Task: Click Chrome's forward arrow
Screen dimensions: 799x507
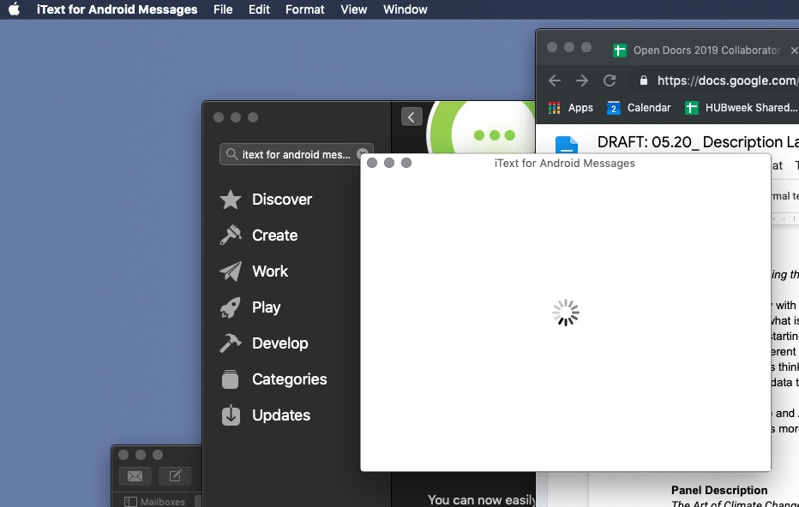Action: click(582, 81)
